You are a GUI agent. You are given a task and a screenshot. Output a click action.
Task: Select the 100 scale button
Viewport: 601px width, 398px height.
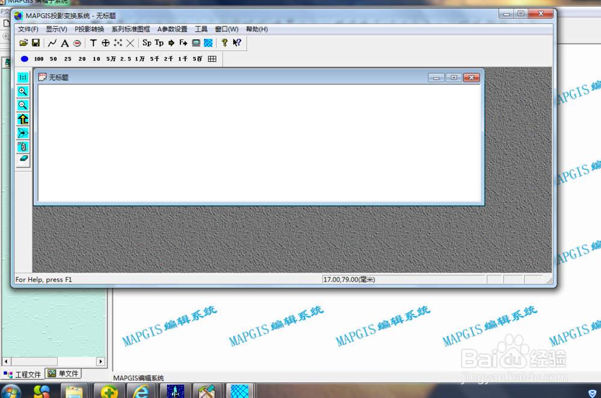38,59
